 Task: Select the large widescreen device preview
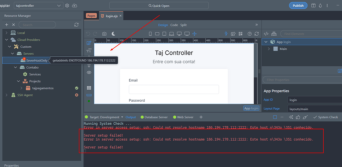(x=187, y=34)
